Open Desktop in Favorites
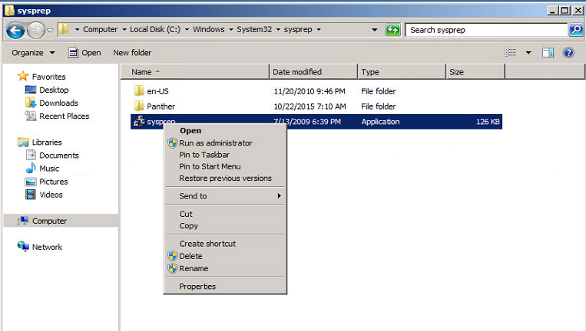The height and width of the screenshot is (331, 586). coord(54,90)
